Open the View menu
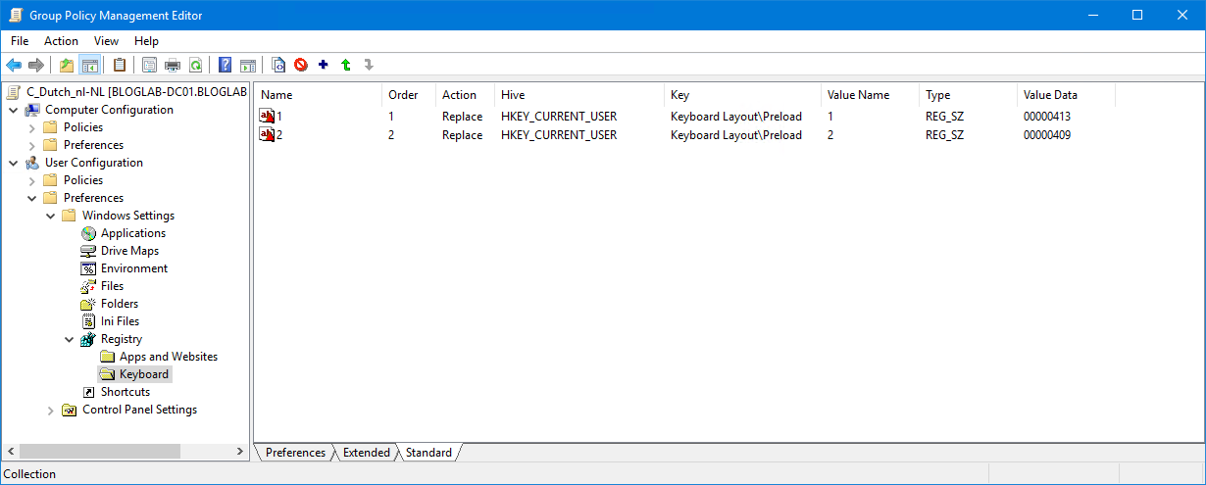 point(106,41)
